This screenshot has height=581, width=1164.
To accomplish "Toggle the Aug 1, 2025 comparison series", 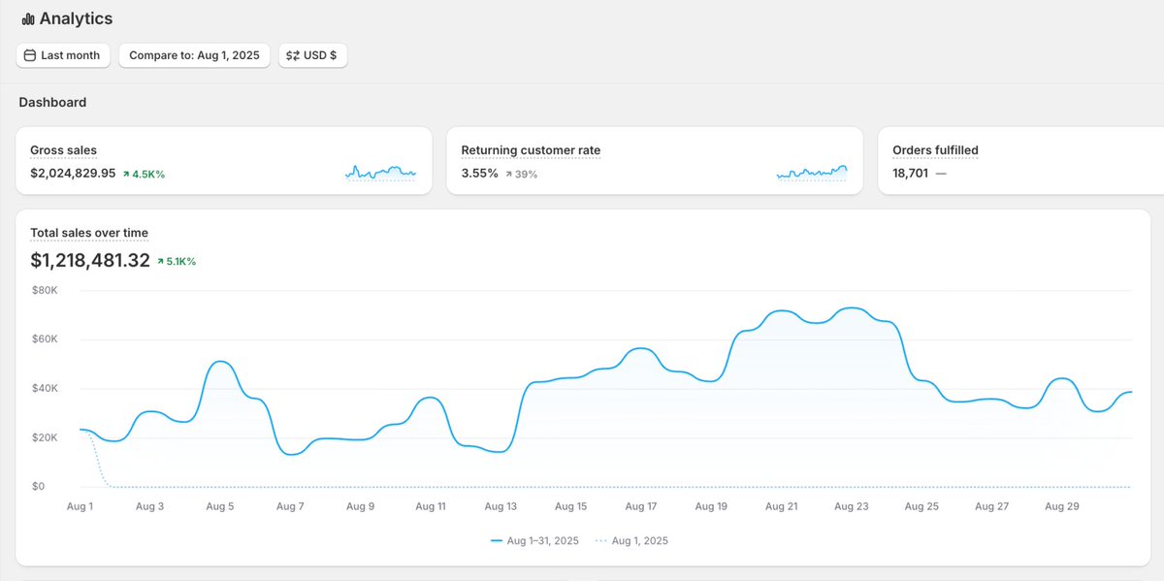I will (x=633, y=540).
